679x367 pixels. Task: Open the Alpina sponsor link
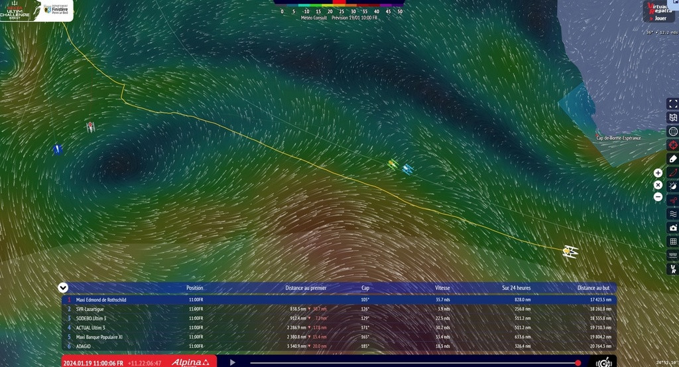tap(191, 362)
